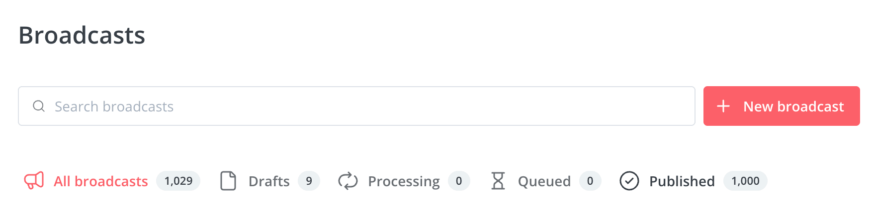Click the Queued hourglass icon
The height and width of the screenshot is (211, 871).
[498, 181]
